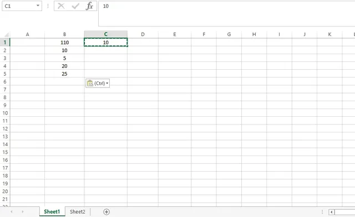Select row 1 header
Image resolution: width=355 pixels, height=217 pixels.
[5, 42]
